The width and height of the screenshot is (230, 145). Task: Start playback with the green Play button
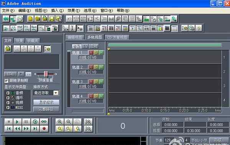pyautogui.click(x=17, y=122)
